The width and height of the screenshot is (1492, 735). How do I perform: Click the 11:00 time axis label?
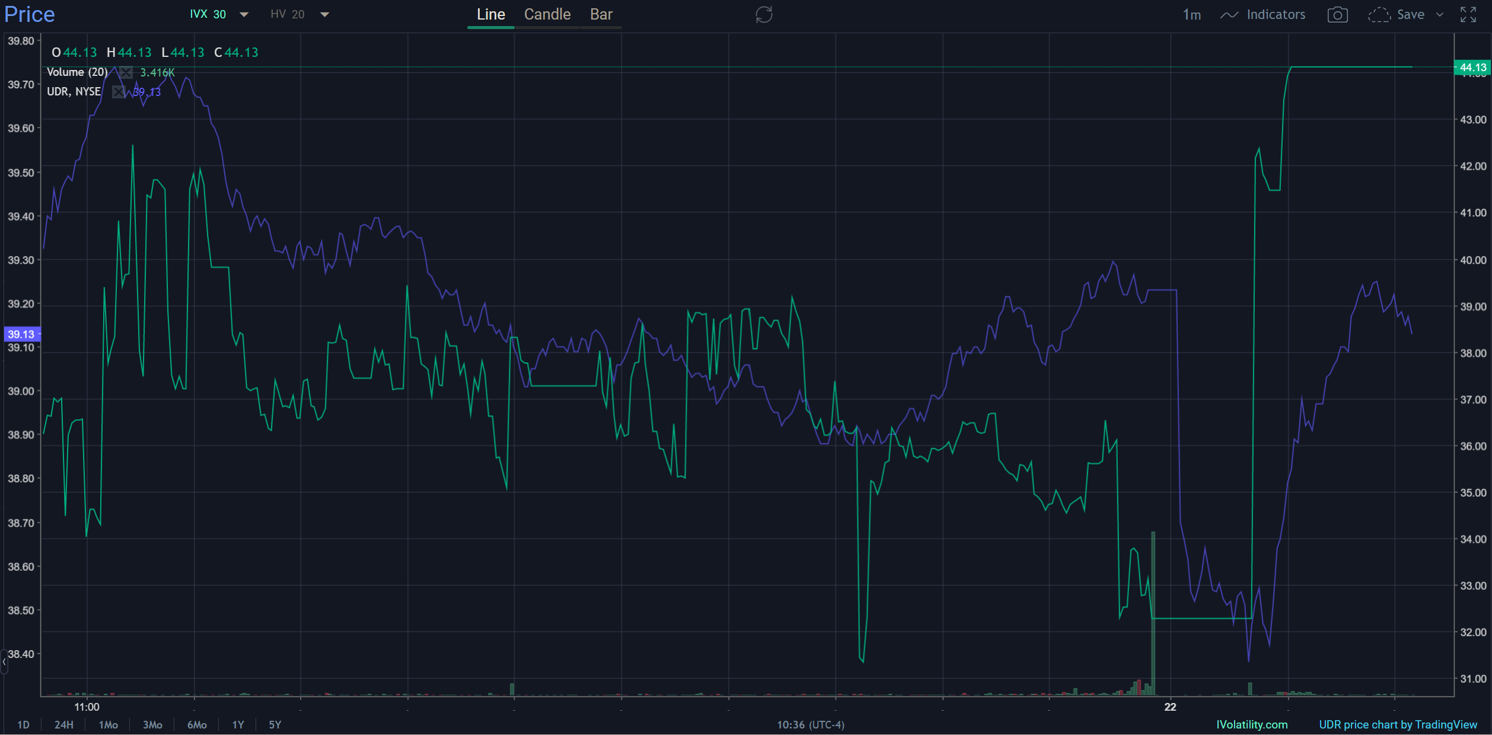coord(87,707)
